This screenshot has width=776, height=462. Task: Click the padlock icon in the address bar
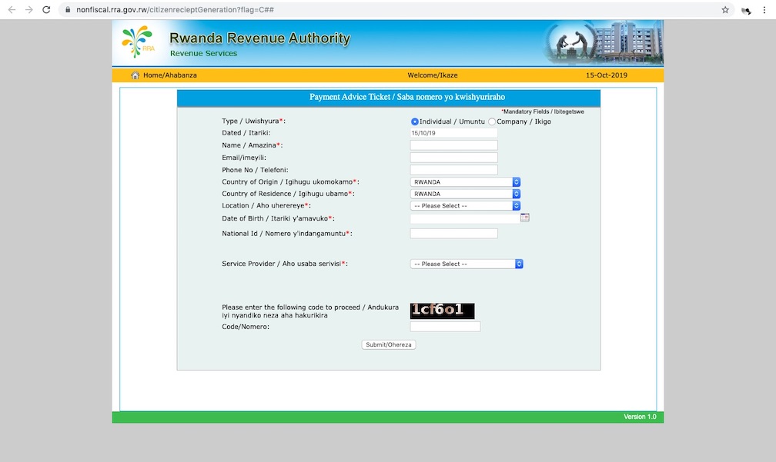[x=70, y=11]
